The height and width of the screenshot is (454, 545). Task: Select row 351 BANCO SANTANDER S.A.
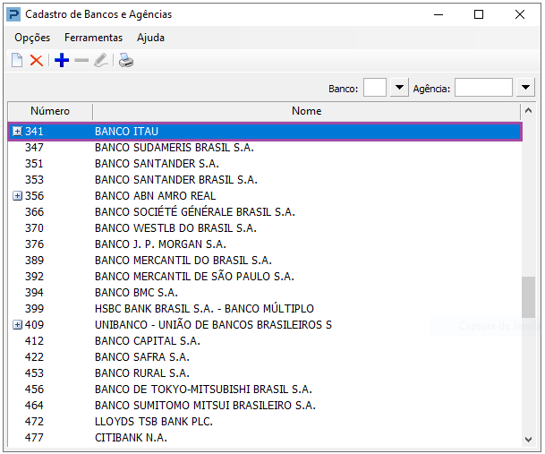[265, 164]
